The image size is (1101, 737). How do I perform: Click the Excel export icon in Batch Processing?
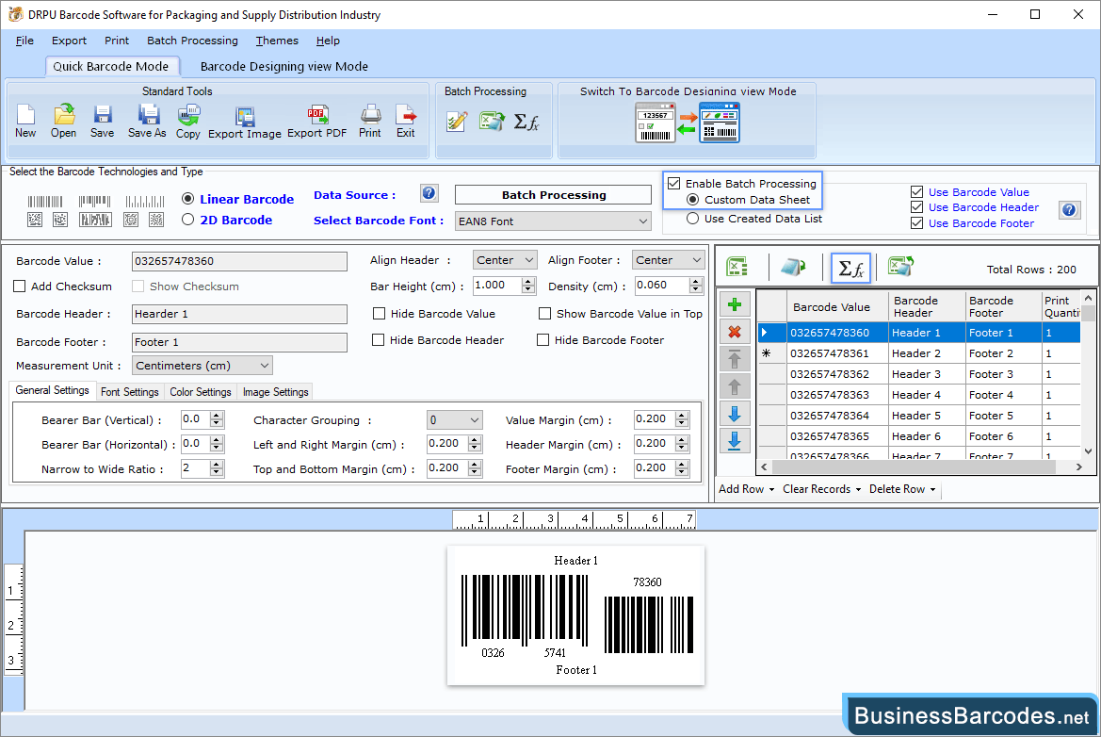pyautogui.click(x=492, y=122)
